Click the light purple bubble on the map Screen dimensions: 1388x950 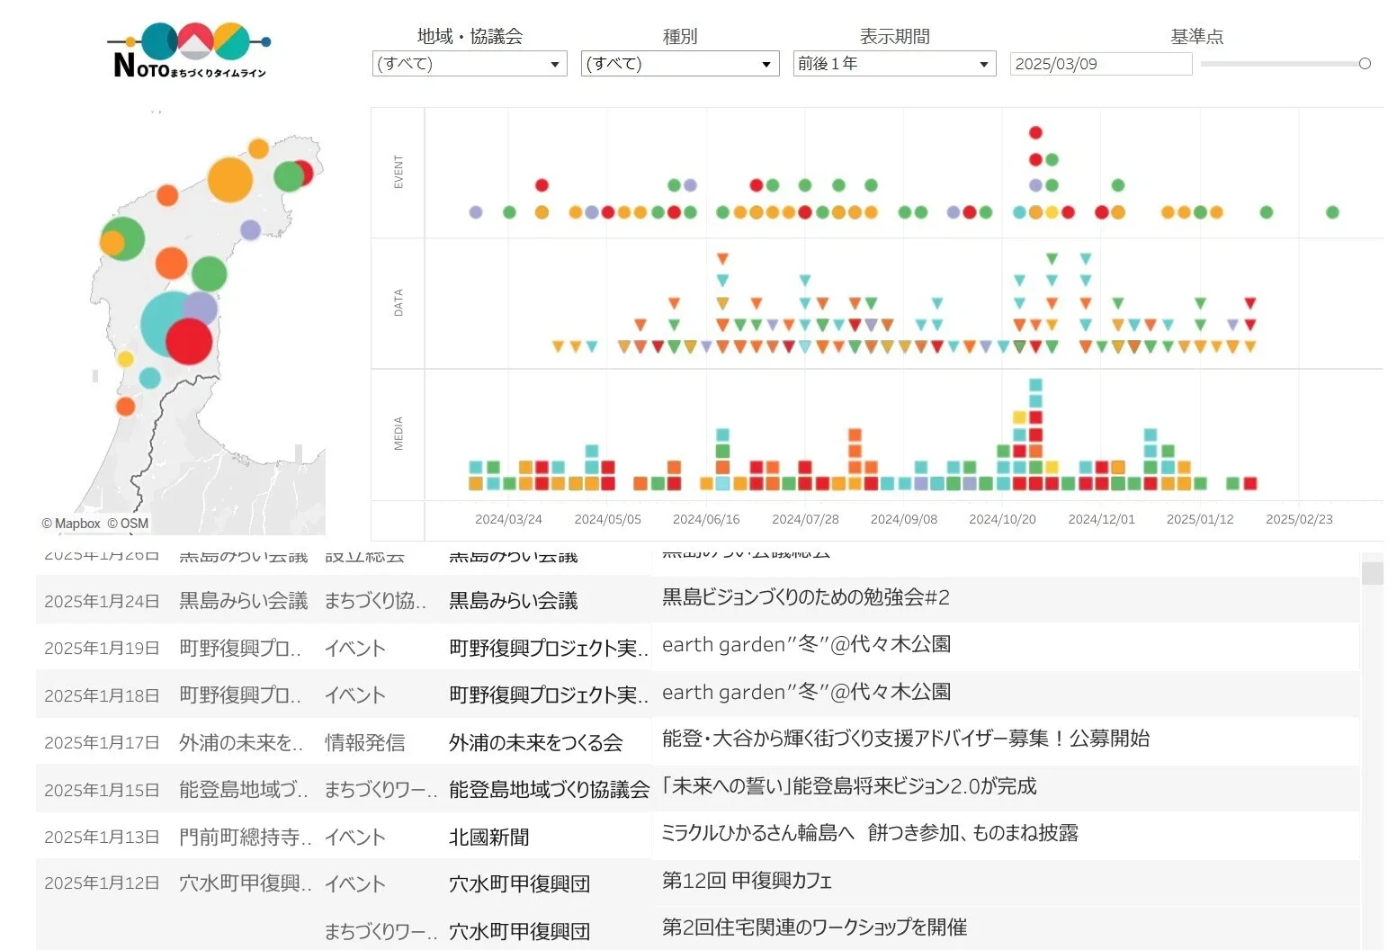pos(251,229)
